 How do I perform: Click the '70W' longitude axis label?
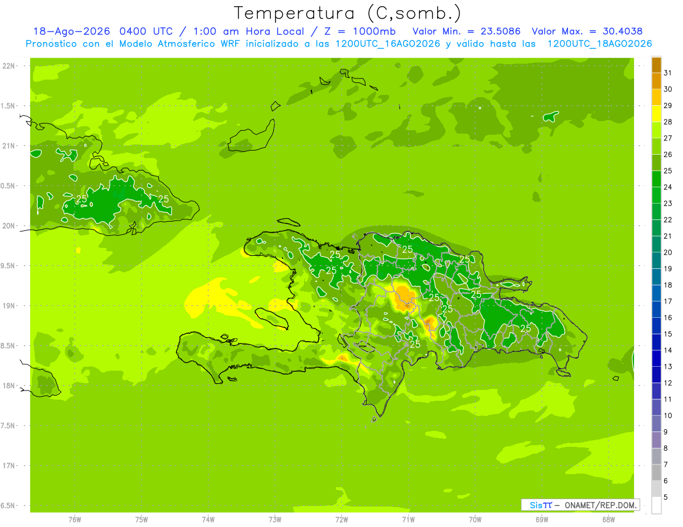click(475, 519)
